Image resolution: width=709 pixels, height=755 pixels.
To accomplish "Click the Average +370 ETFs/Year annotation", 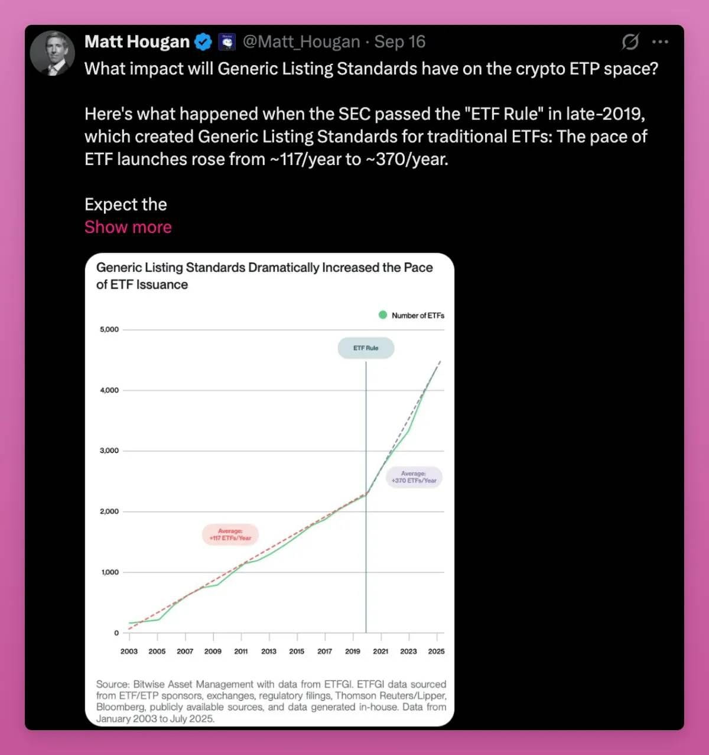I will pyautogui.click(x=414, y=477).
